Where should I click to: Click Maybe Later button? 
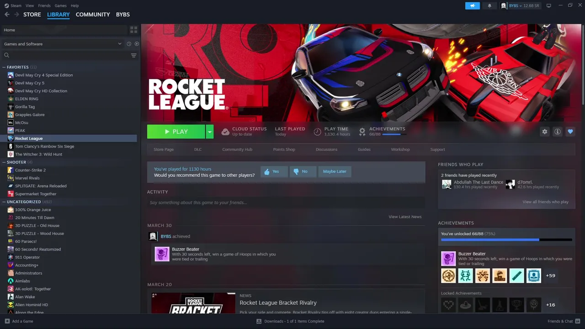[335, 171]
